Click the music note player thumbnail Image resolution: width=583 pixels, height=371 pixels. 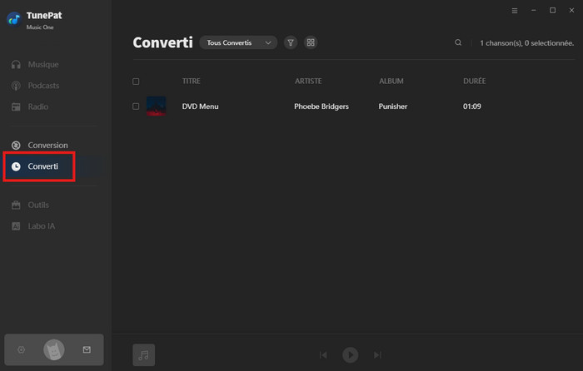pyautogui.click(x=144, y=355)
